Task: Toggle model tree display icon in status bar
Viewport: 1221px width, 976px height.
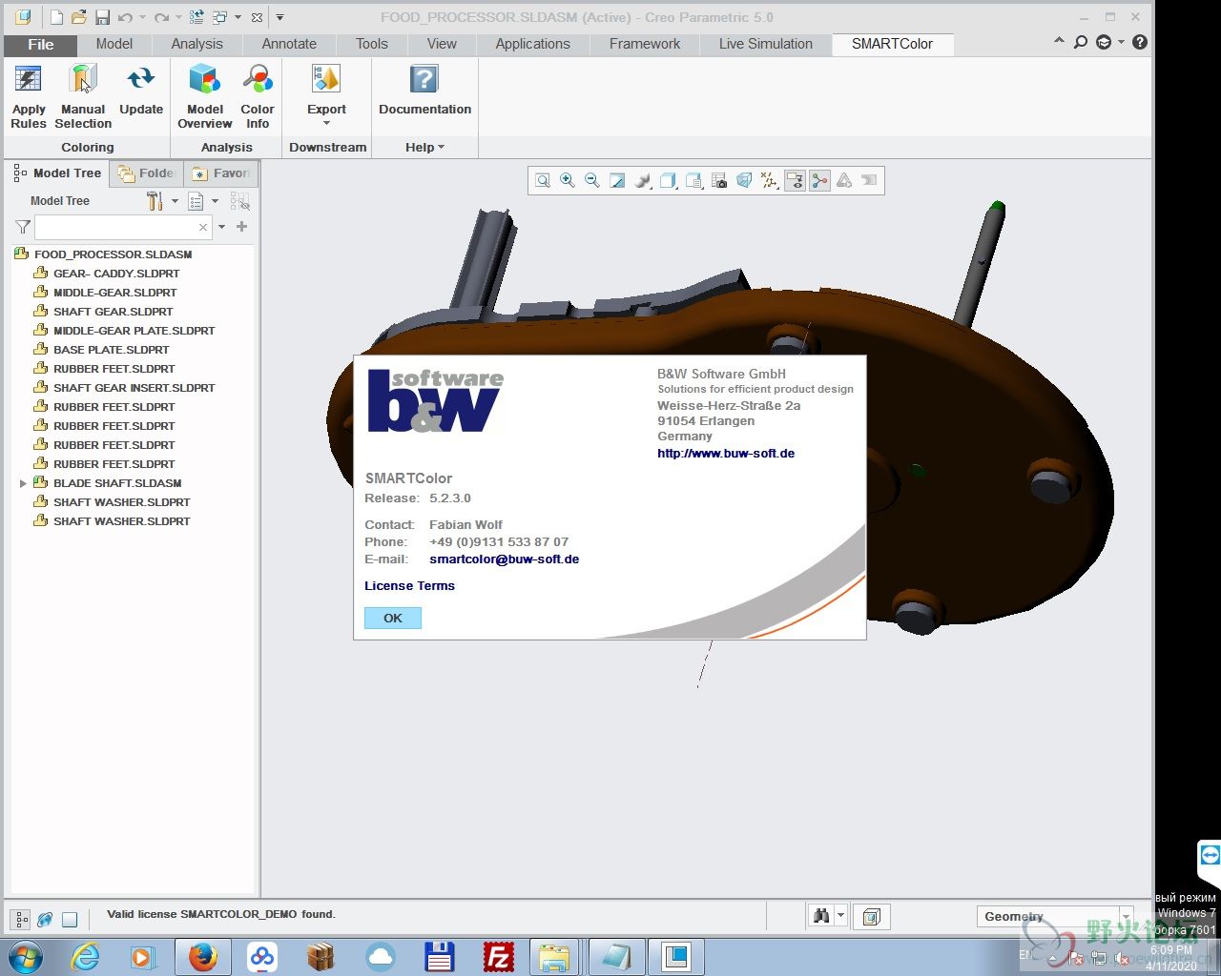Action: point(20,920)
